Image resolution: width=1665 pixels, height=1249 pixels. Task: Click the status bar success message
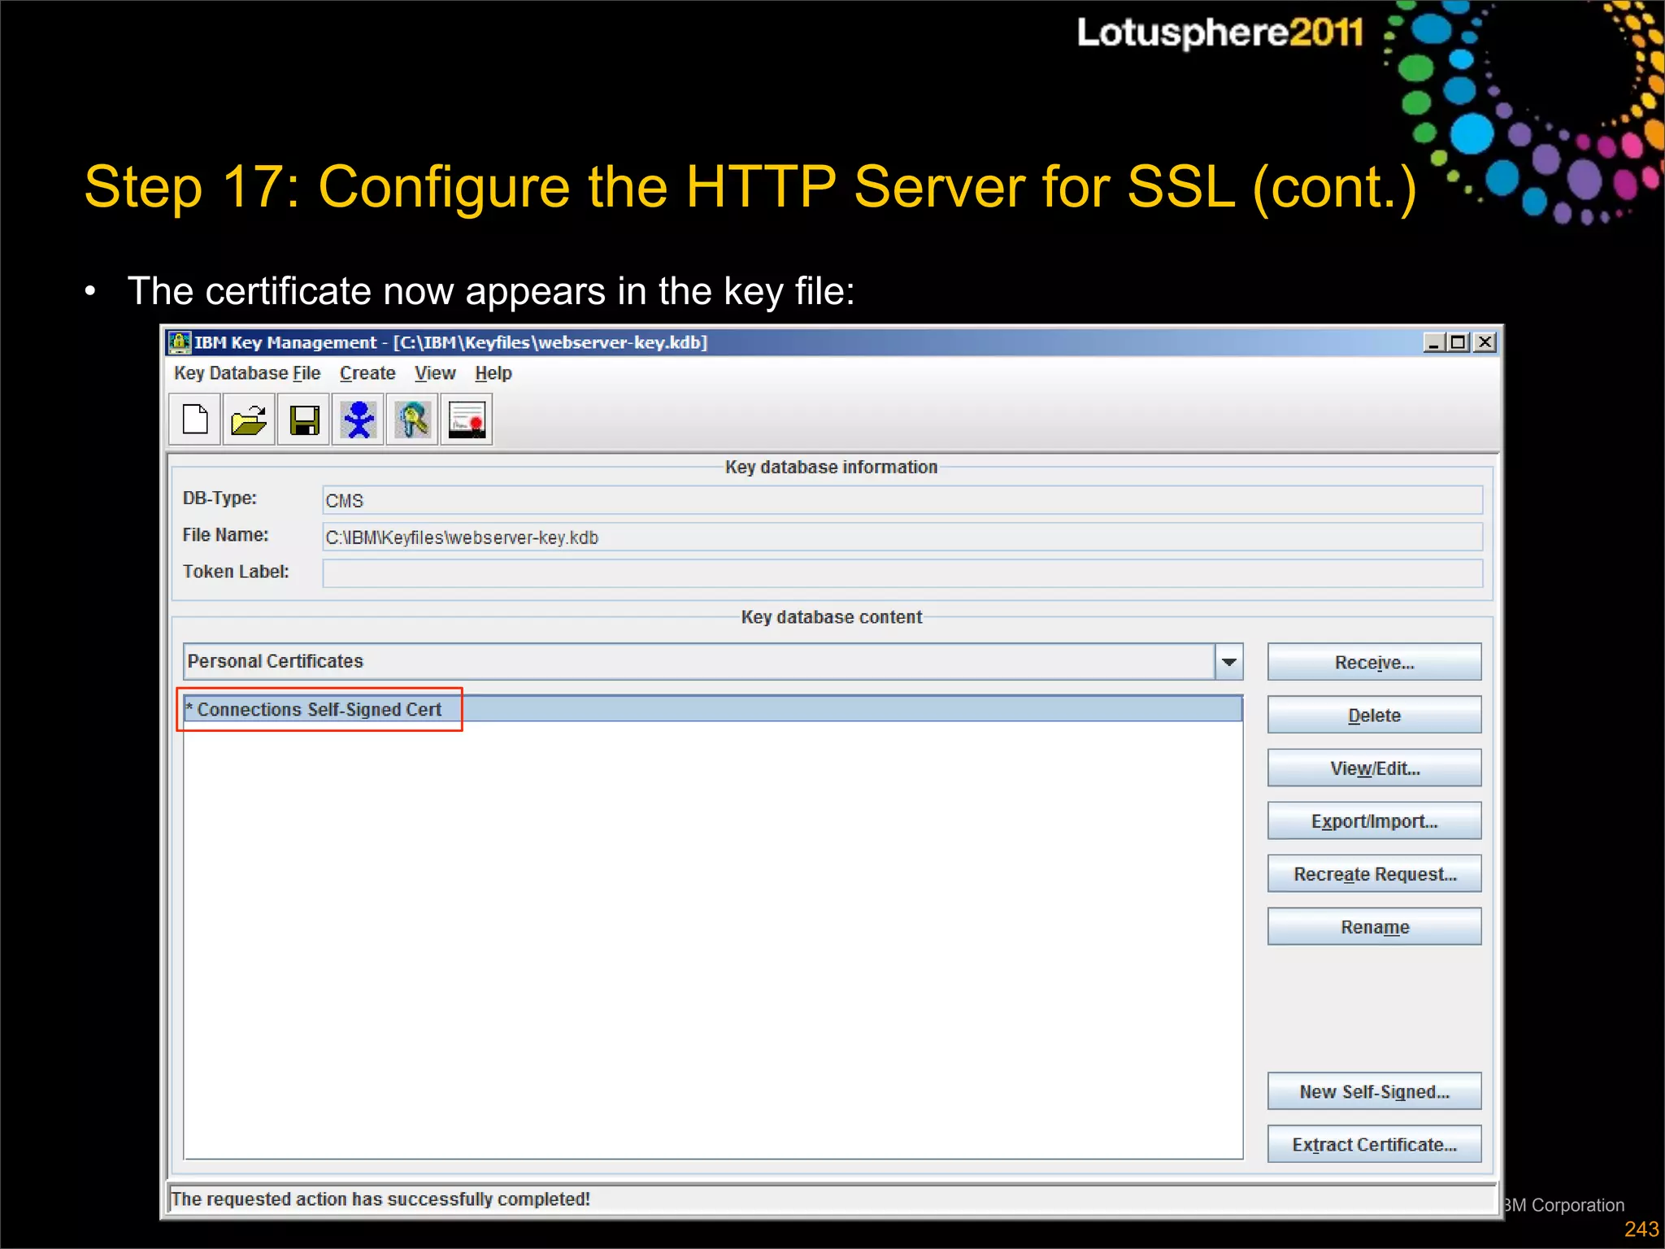tap(380, 1199)
